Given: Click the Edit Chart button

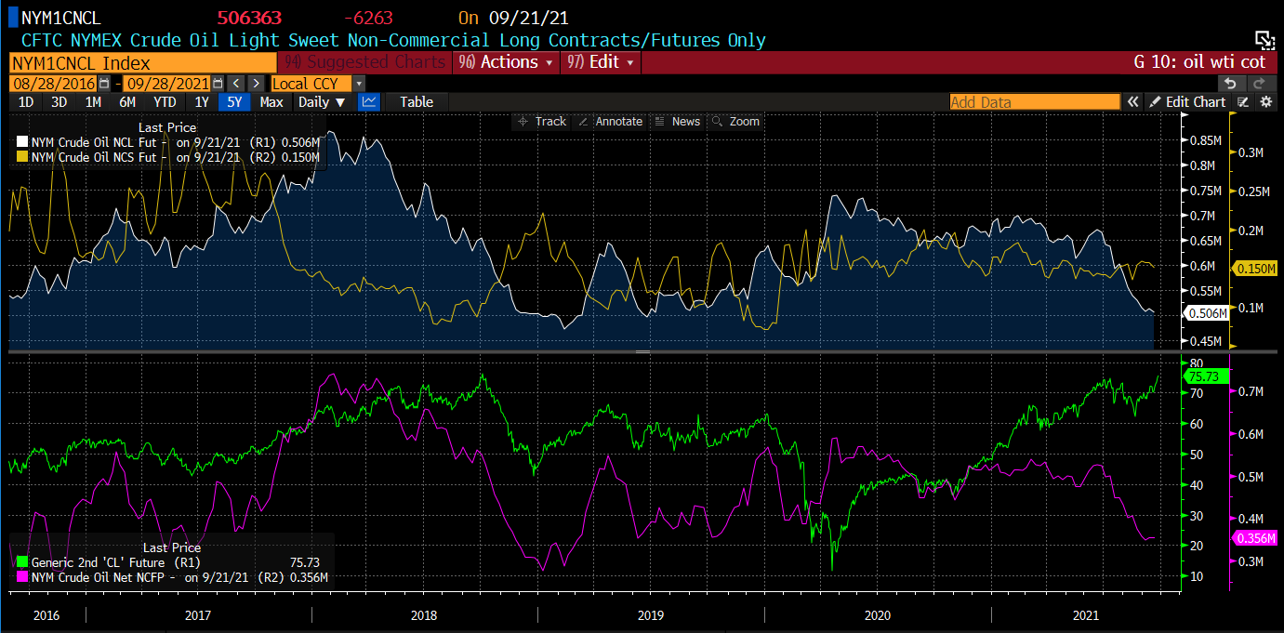Looking at the screenshot, I should 1188,102.
